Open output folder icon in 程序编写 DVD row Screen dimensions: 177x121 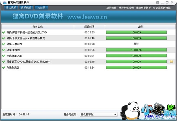[171, 62]
